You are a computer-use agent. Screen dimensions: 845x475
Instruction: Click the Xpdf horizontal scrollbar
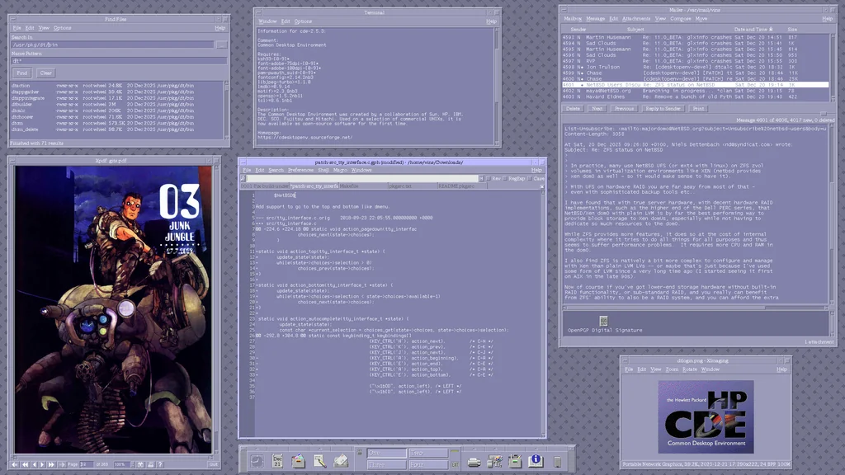[107, 456]
